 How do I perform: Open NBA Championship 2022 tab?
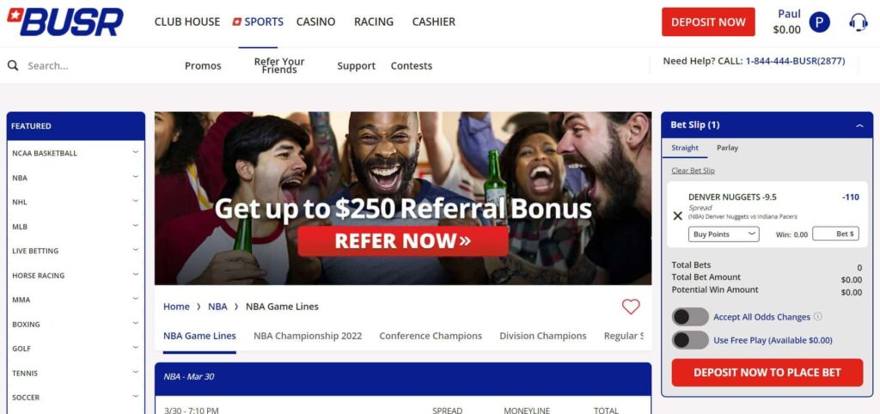click(x=308, y=336)
